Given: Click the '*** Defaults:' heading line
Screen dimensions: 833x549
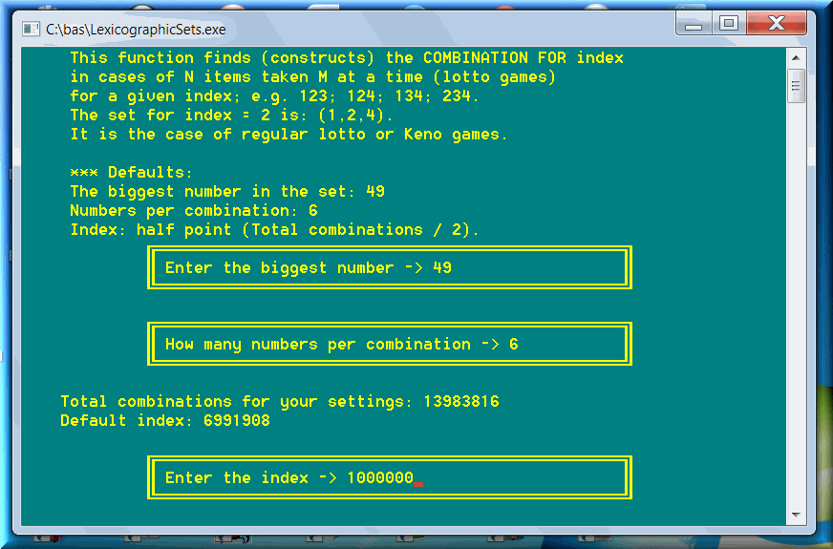Looking at the screenshot, I should [131, 173].
